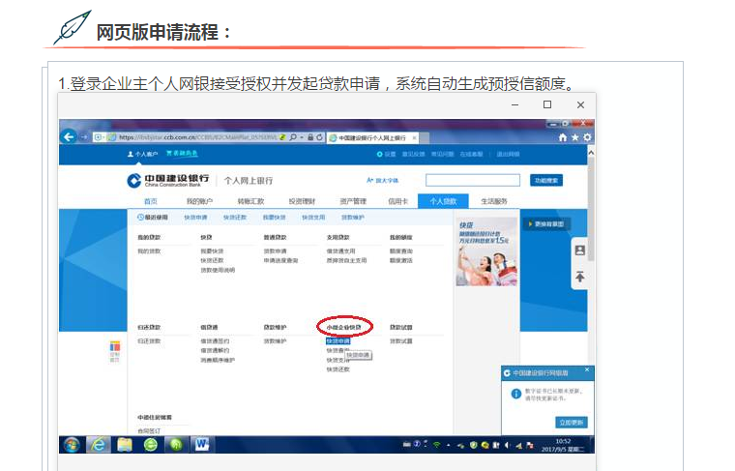Click the address bar refresh icon
This screenshot has width=735, height=471.
(319, 137)
